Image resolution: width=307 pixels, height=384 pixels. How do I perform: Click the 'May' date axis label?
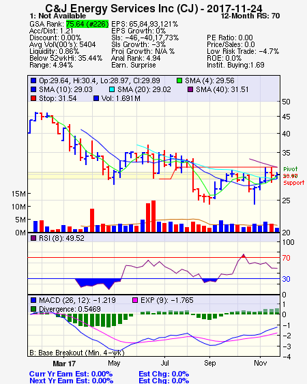(x=114, y=363)
